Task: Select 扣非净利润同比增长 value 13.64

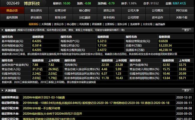Action: (x=166, y=78)
